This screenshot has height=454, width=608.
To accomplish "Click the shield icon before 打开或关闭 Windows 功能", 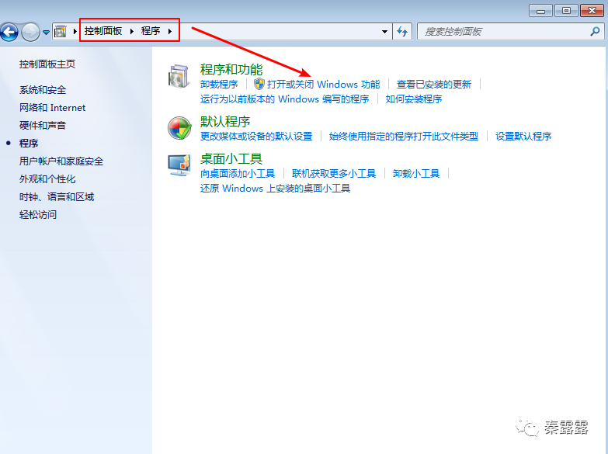I will click(x=259, y=84).
